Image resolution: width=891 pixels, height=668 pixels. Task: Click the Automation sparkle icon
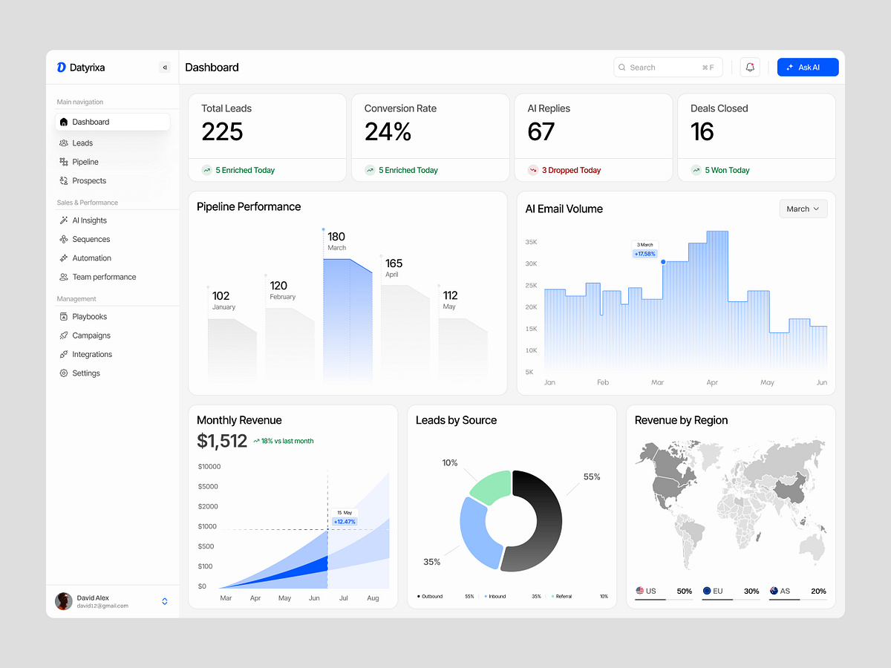pos(64,258)
